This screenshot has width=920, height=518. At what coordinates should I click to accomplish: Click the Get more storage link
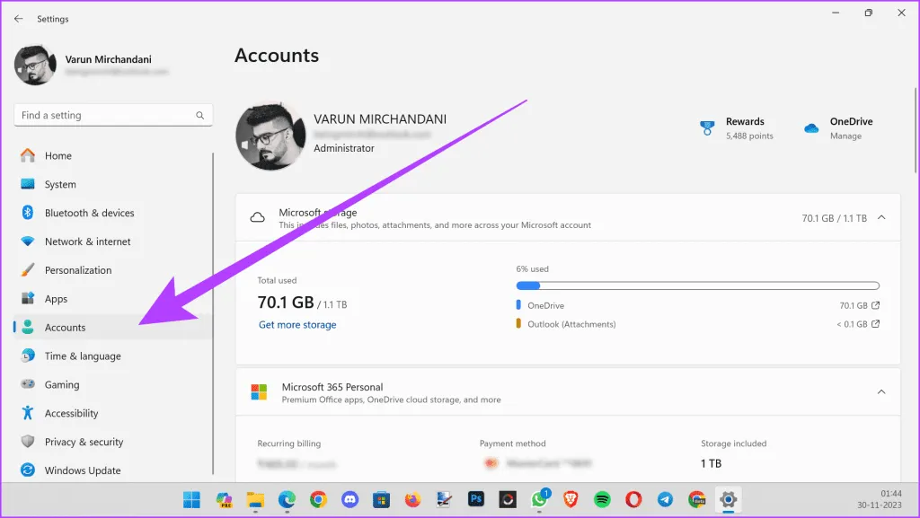pos(297,325)
